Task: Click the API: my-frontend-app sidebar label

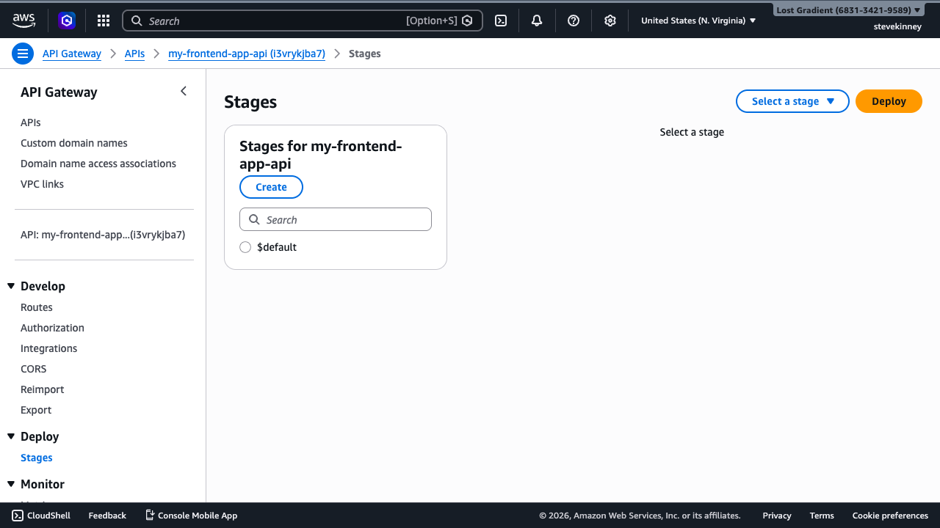Action: tap(103, 235)
